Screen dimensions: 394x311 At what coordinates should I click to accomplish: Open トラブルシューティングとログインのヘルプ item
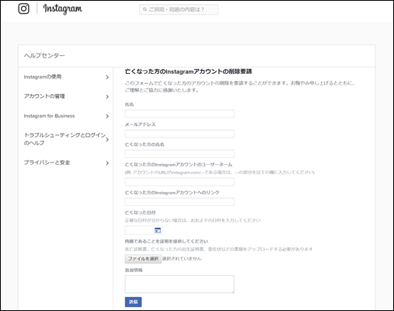coord(65,139)
